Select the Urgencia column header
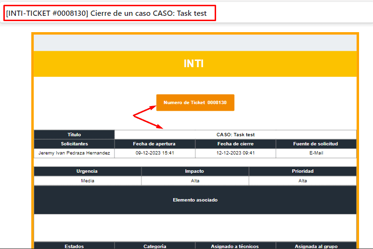Image resolution: width=373 pixels, height=249 pixels. (87, 171)
